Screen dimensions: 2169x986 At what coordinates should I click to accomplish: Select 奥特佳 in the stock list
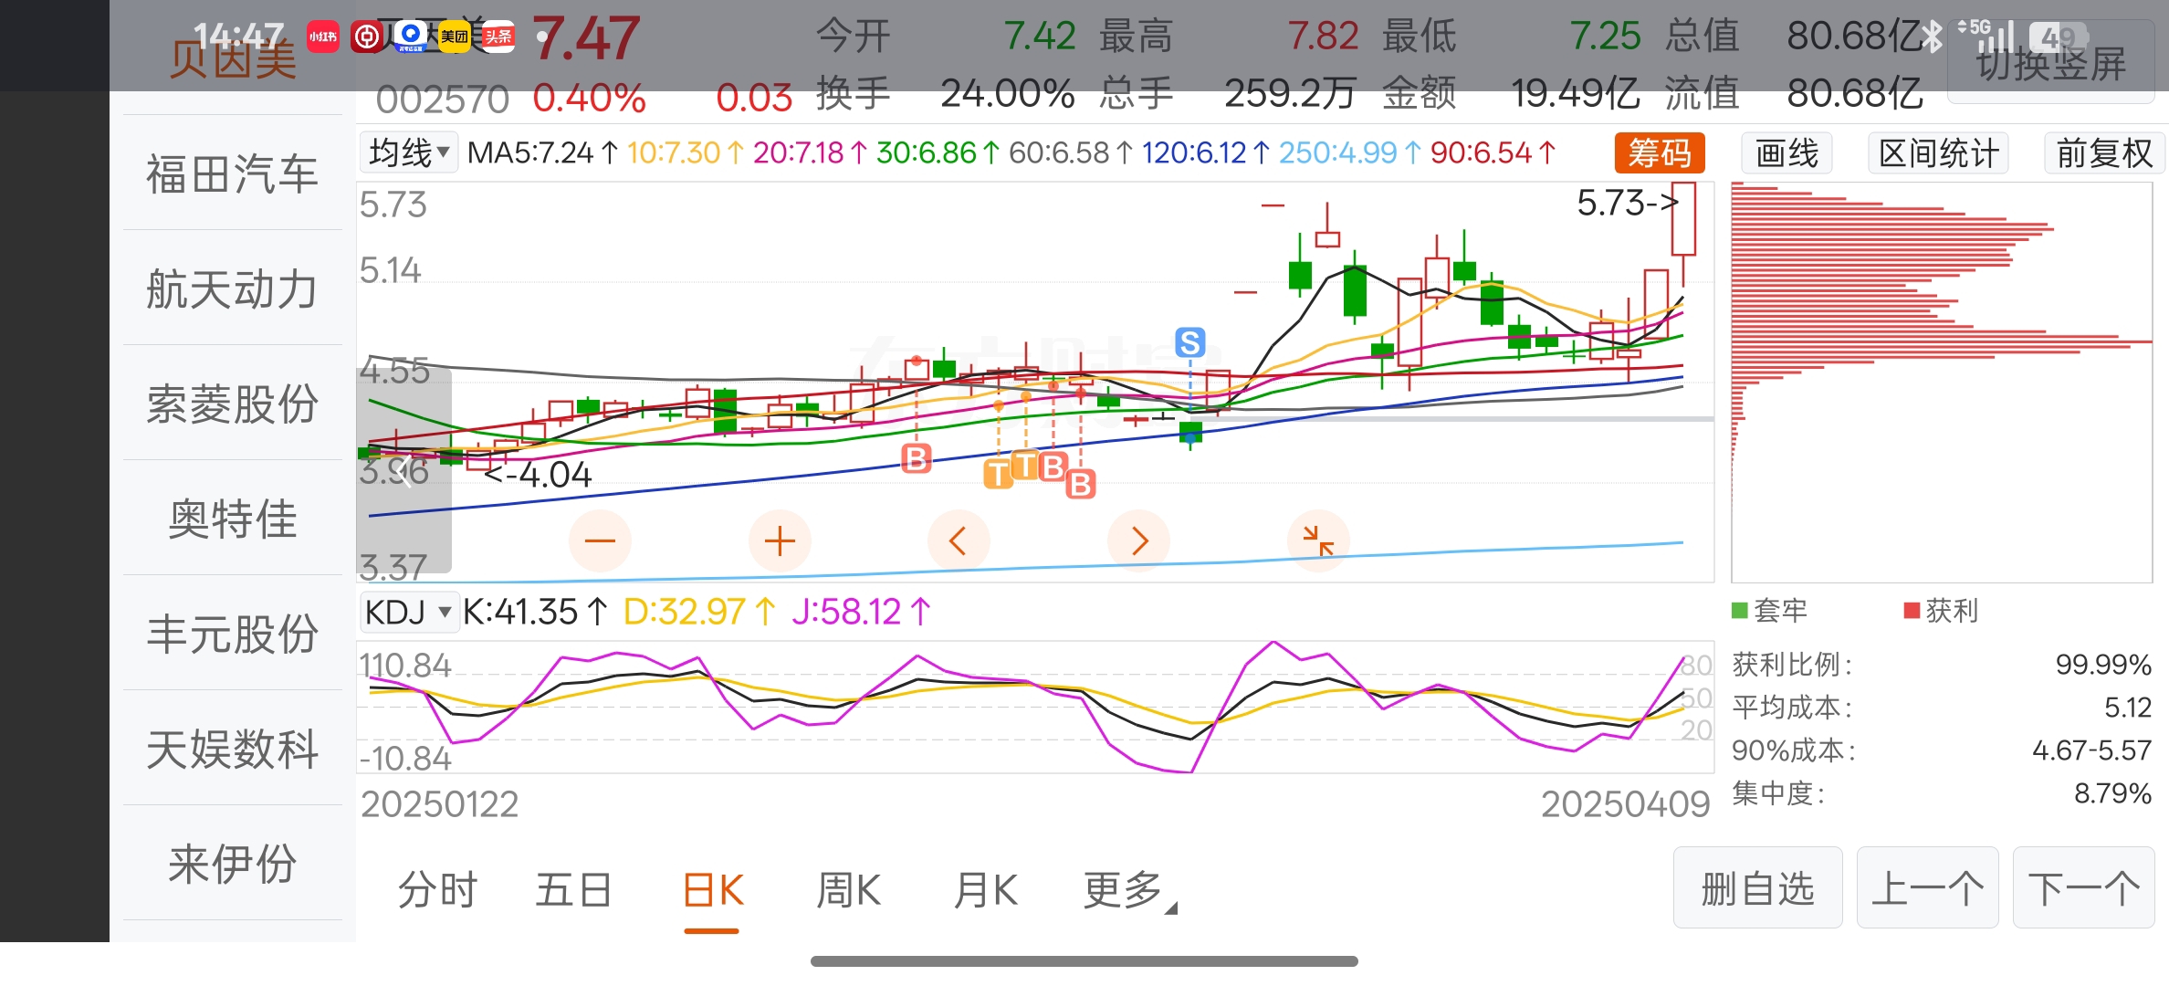(x=232, y=519)
